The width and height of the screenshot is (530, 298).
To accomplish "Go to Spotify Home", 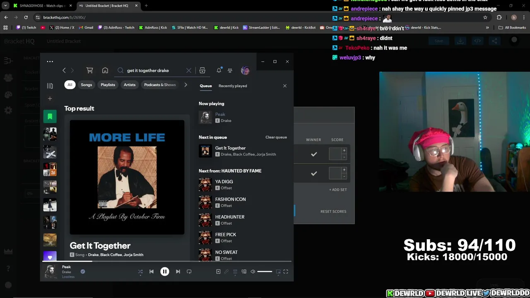I will point(105,70).
